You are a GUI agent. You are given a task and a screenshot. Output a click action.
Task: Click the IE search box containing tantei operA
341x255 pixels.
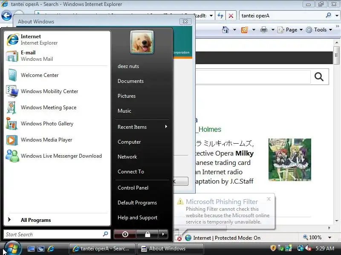point(283,16)
